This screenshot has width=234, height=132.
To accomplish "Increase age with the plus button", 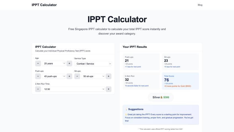I will coord(69,64).
